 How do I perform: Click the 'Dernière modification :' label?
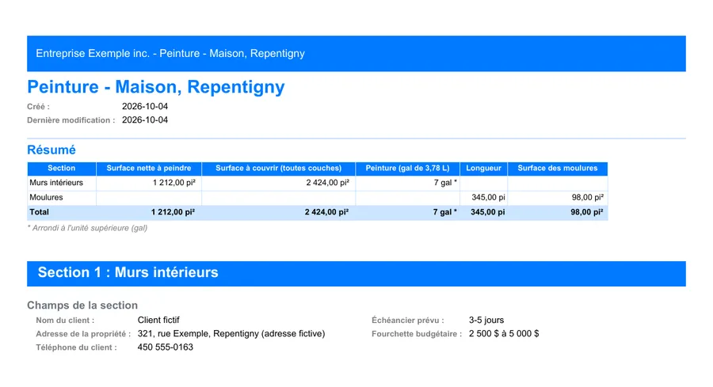coord(71,120)
